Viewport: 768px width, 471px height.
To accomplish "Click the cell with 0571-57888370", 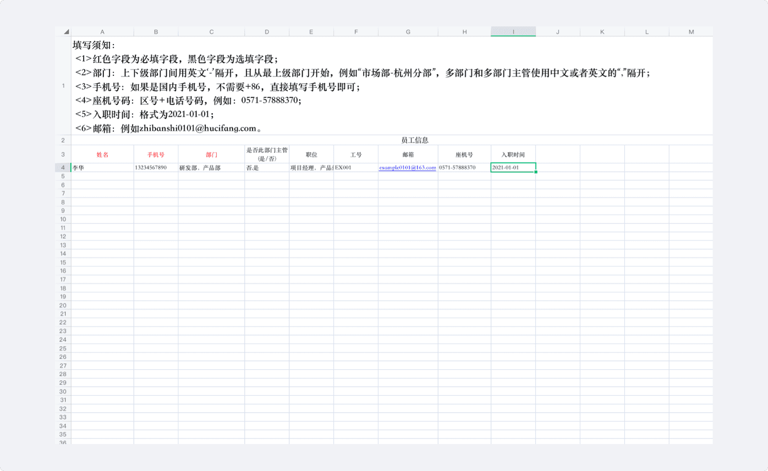I will point(464,167).
